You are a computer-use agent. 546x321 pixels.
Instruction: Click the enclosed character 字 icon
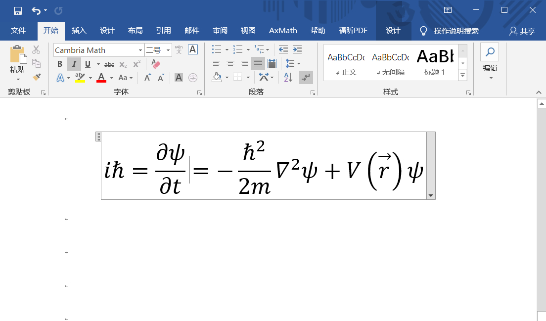click(x=192, y=78)
